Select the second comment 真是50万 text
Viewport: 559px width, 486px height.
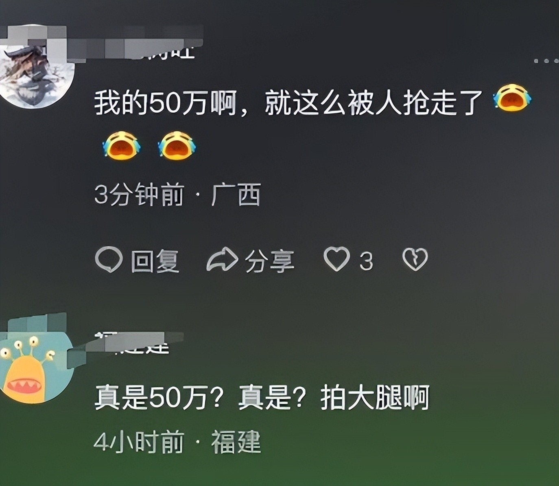coord(262,397)
